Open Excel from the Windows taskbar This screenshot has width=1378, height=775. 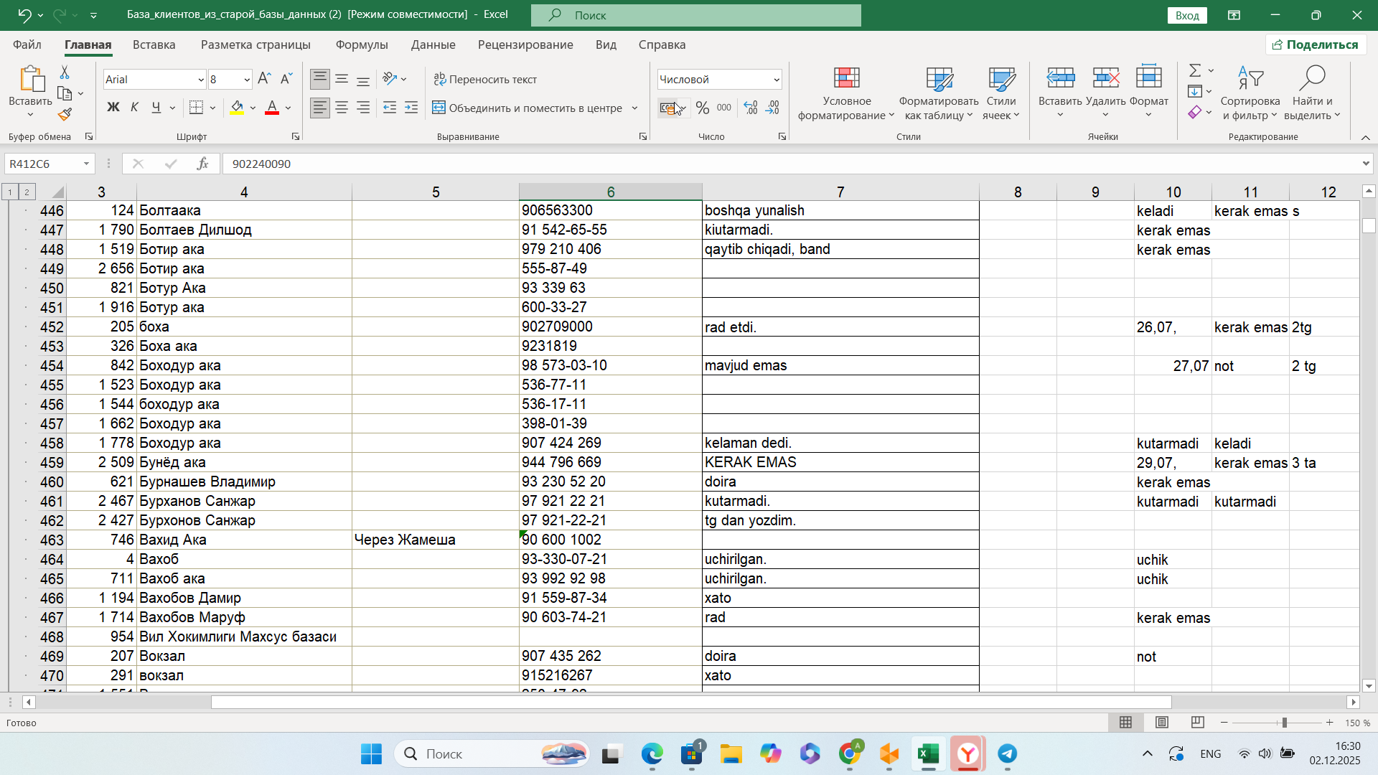click(928, 753)
